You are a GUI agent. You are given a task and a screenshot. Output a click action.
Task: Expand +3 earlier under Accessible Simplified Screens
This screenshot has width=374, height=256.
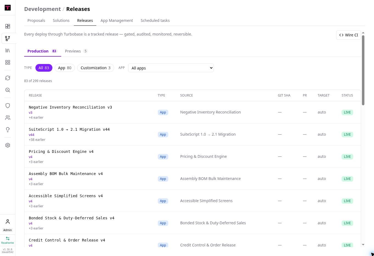[36, 206]
